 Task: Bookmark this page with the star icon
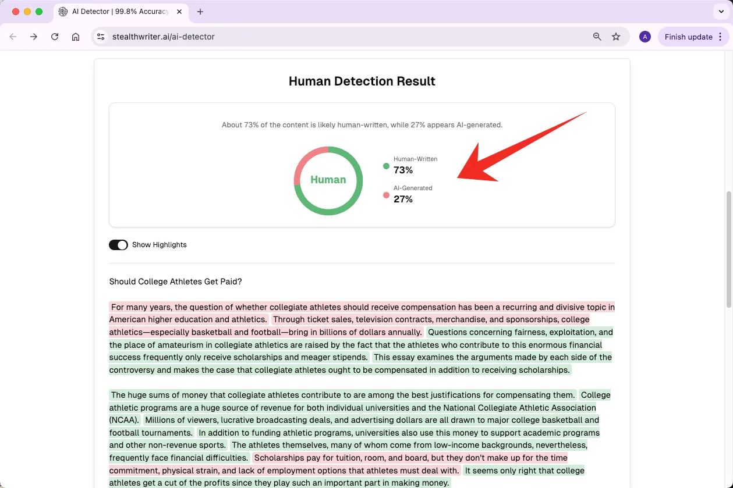coord(616,37)
